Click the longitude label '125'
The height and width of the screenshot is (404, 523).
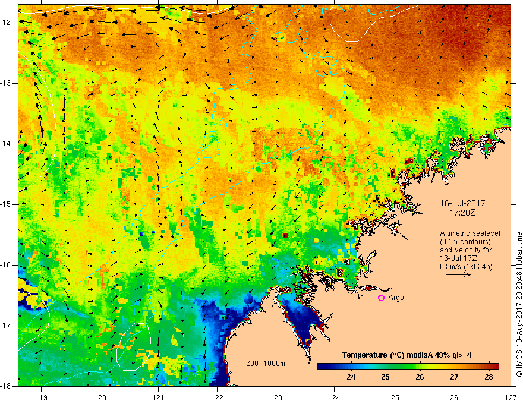coord(393,397)
